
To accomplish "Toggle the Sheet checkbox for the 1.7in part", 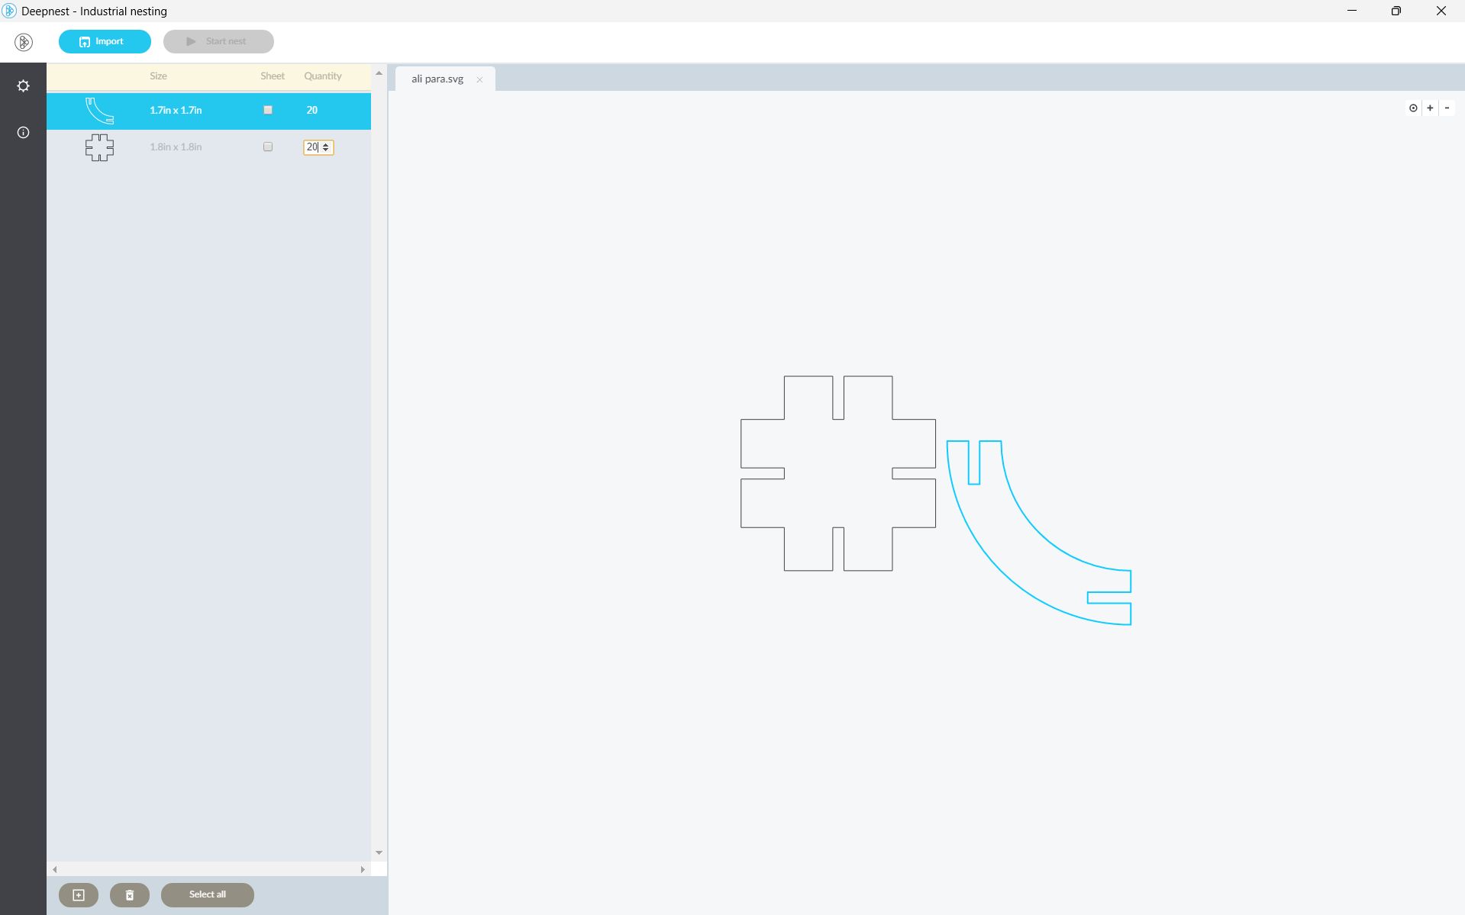I will point(268,110).
